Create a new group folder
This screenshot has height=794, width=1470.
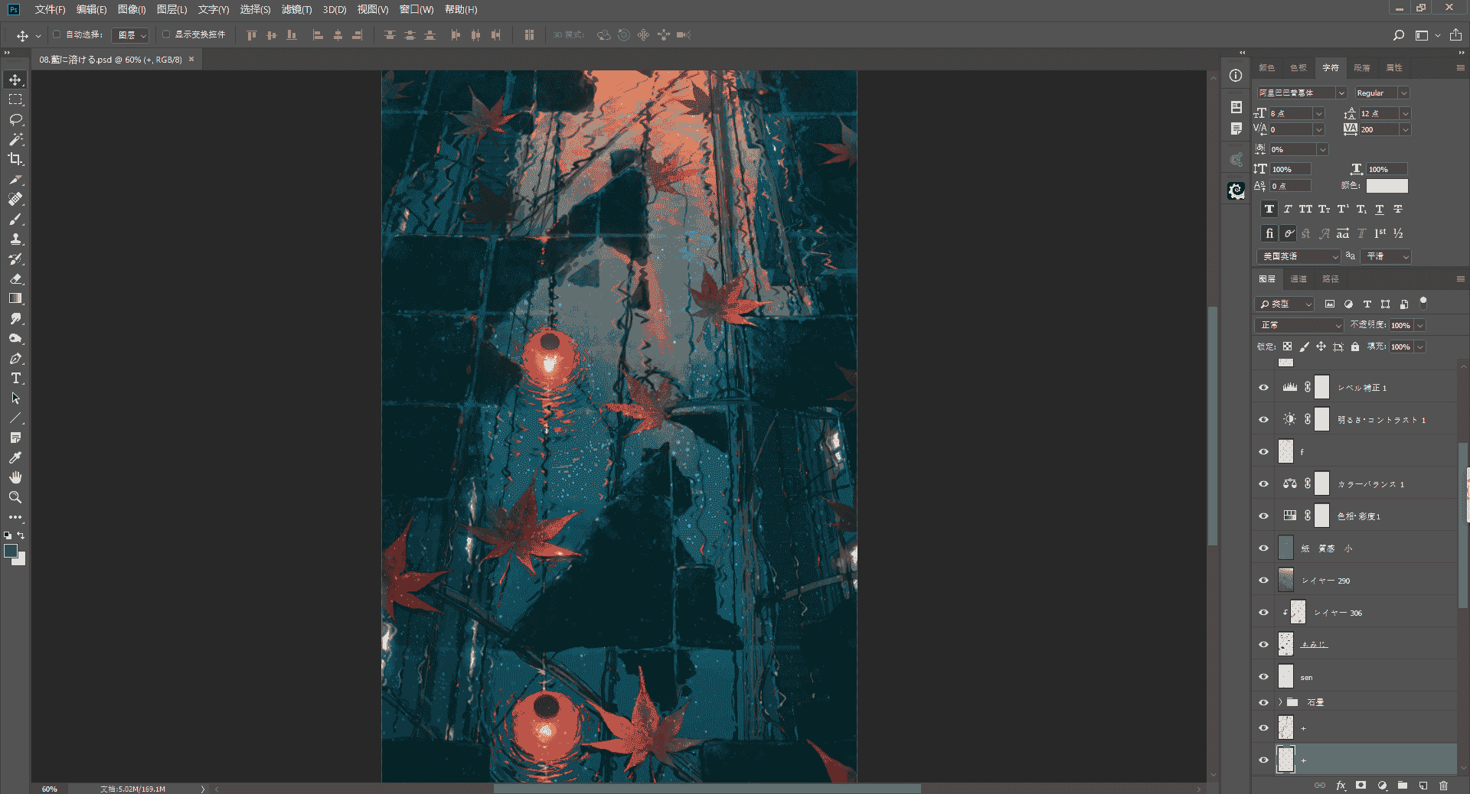click(1402, 785)
